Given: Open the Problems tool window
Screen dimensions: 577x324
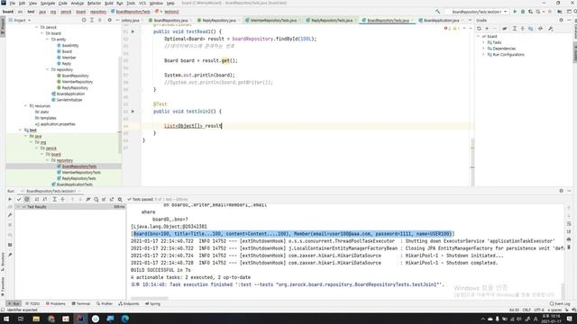Looking at the screenshot, I should tap(56, 304).
